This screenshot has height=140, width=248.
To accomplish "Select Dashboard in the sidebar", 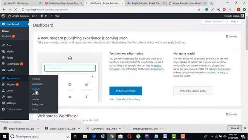I will pyautogui.click(x=14, y=24).
